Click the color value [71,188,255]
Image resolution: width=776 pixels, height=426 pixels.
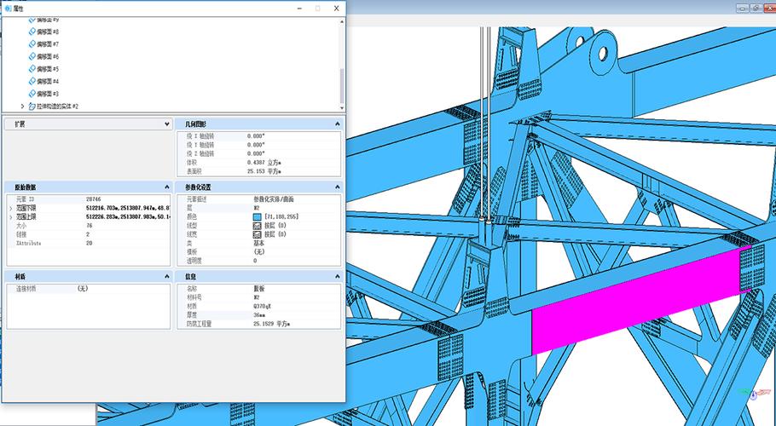click(x=281, y=217)
